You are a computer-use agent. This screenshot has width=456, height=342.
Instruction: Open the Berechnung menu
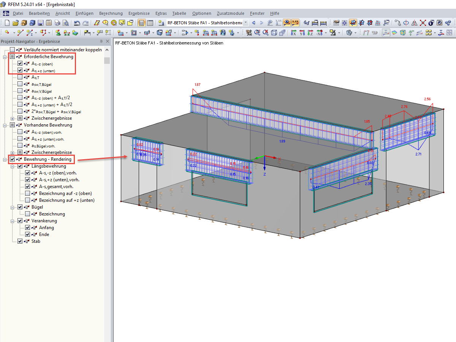click(x=111, y=13)
